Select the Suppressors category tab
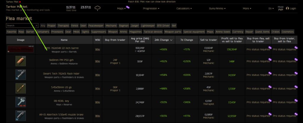 click(x=98, y=32)
